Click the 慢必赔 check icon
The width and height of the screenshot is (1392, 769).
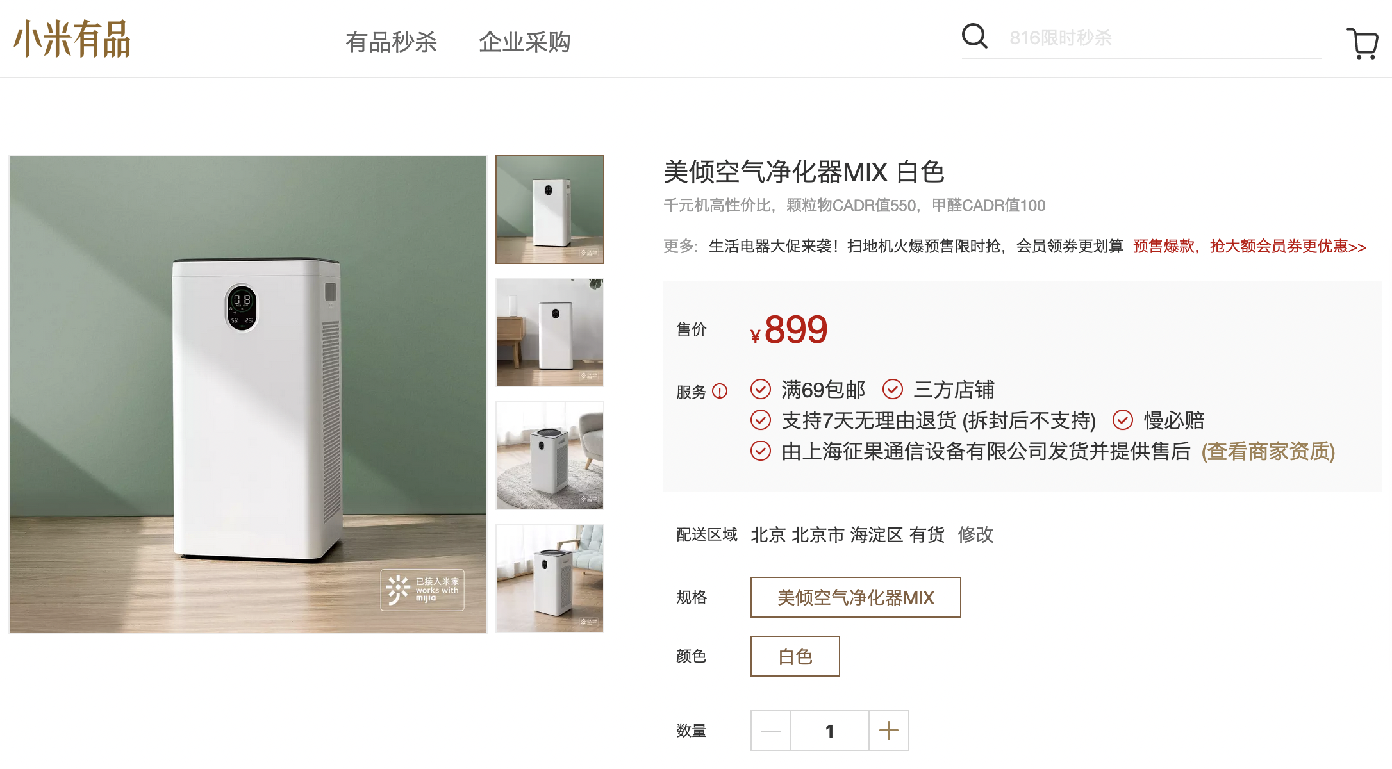coord(1123,420)
